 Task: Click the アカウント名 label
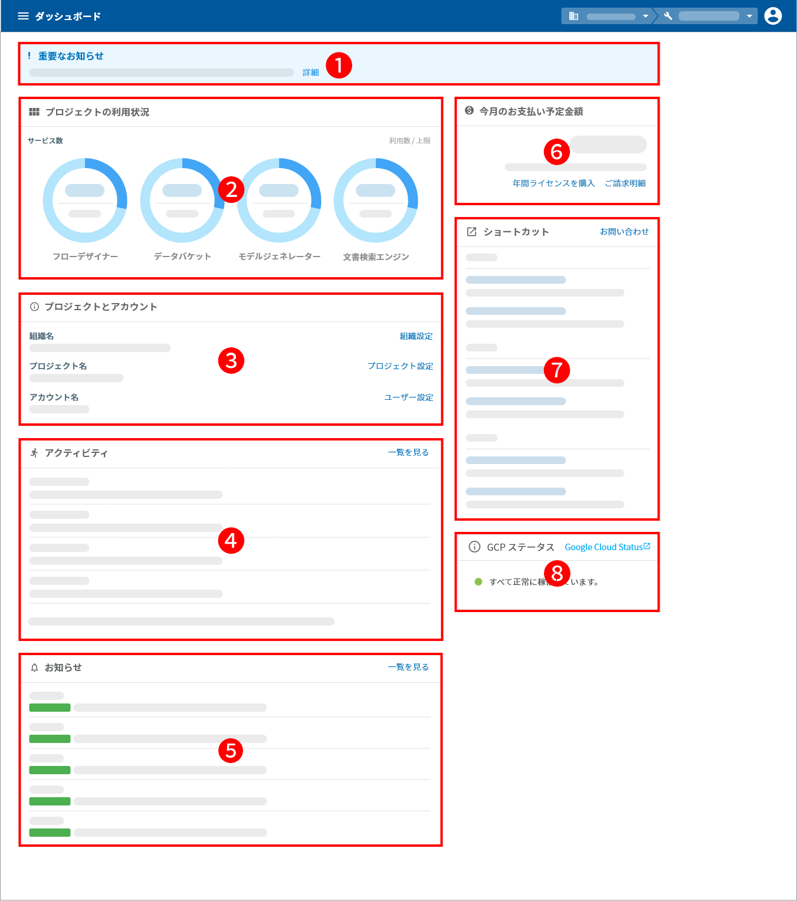coord(54,397)
